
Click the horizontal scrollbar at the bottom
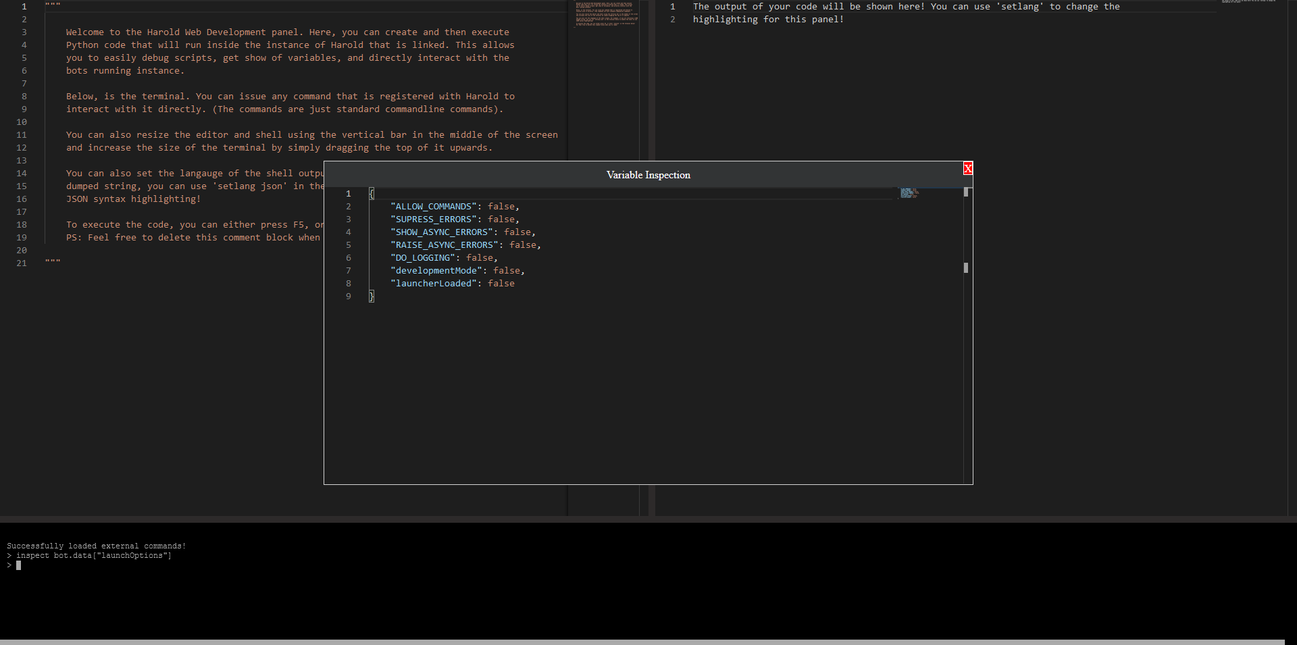[x=642, y=642]
